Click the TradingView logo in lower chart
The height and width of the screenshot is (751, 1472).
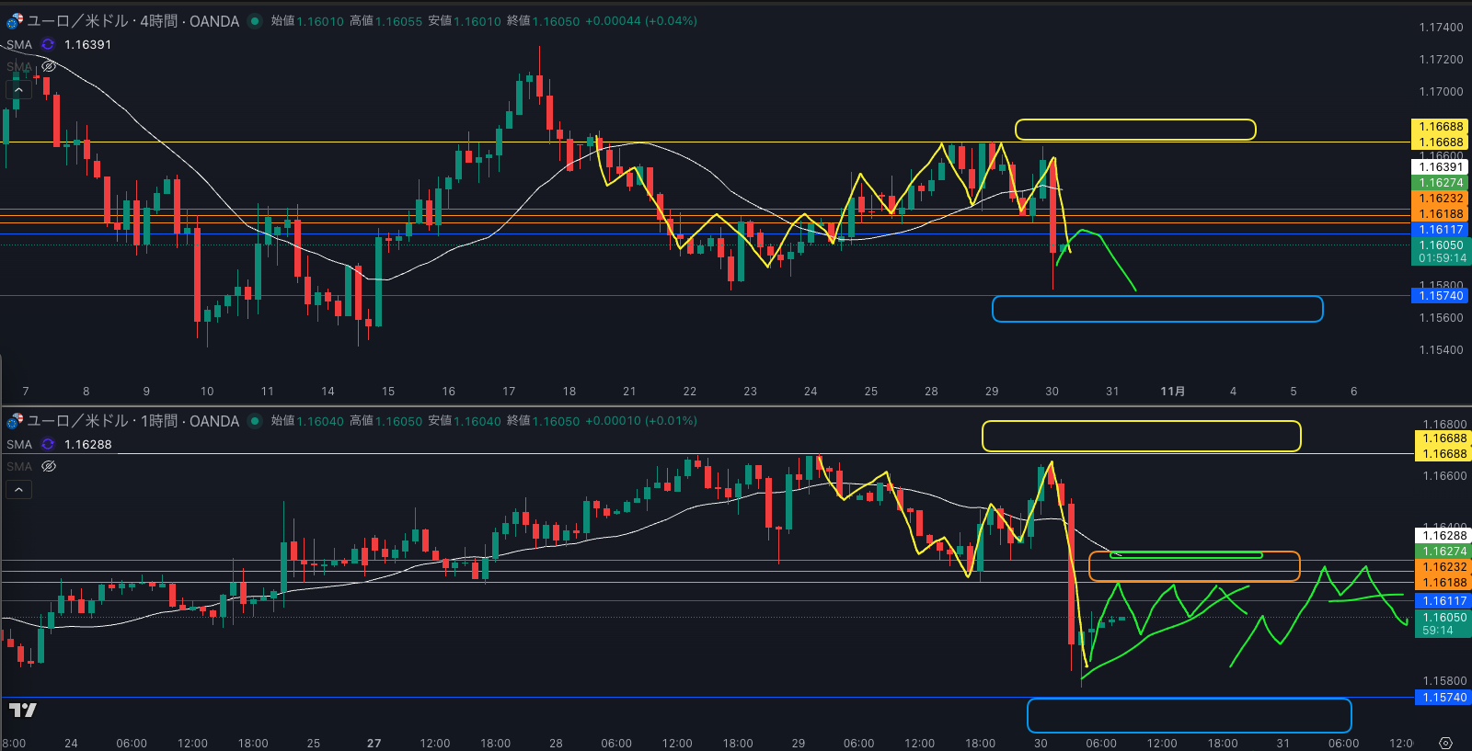click(23, 710)
